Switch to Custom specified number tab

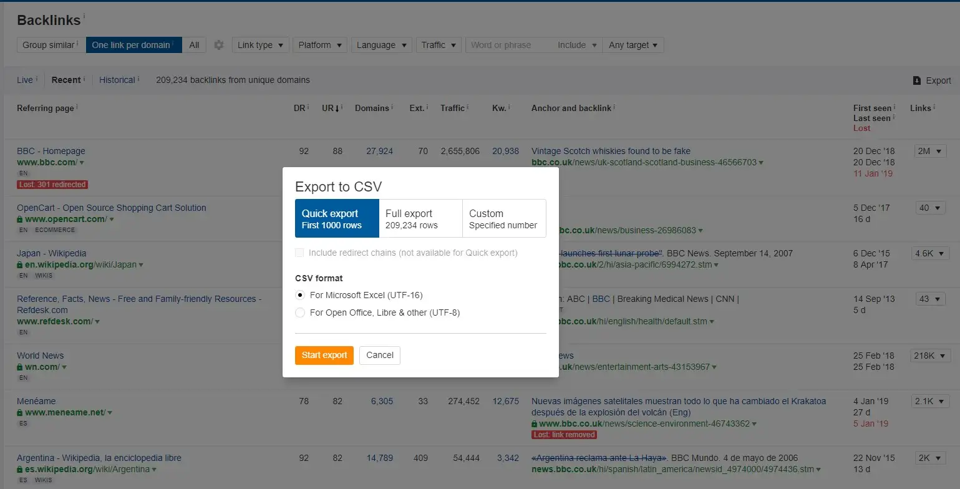tap(504, 218)
